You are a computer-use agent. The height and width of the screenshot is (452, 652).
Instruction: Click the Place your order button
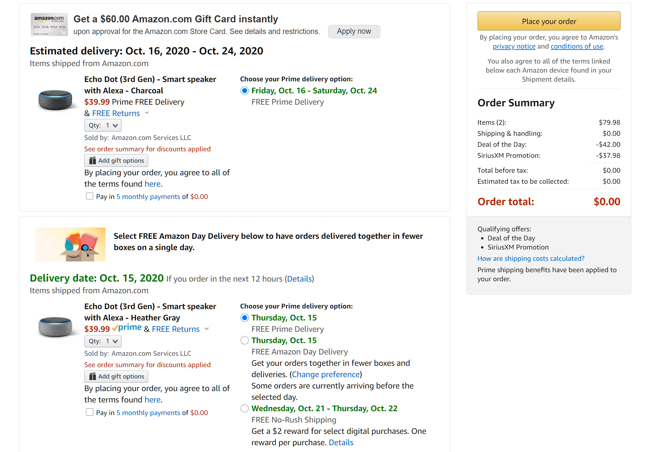(549, 21)
